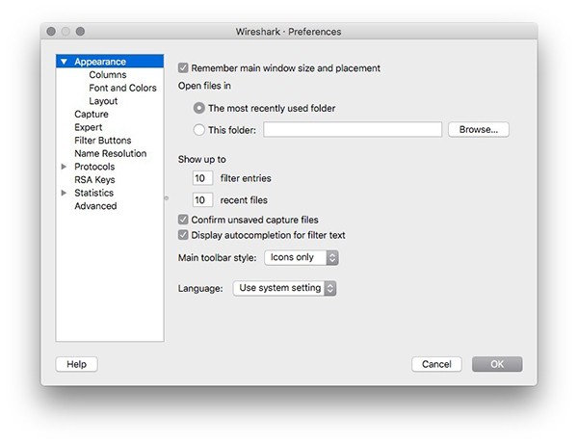Image resolution: width=578 pixels, height=444 pixels.
Task: Open the Language dropdown
Action: pos(284,288)
